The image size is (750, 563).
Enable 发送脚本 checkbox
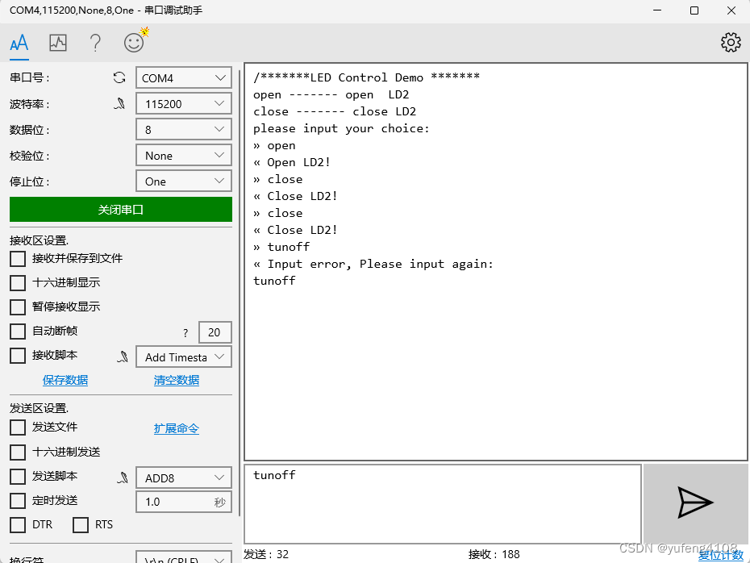click(18, 477)
